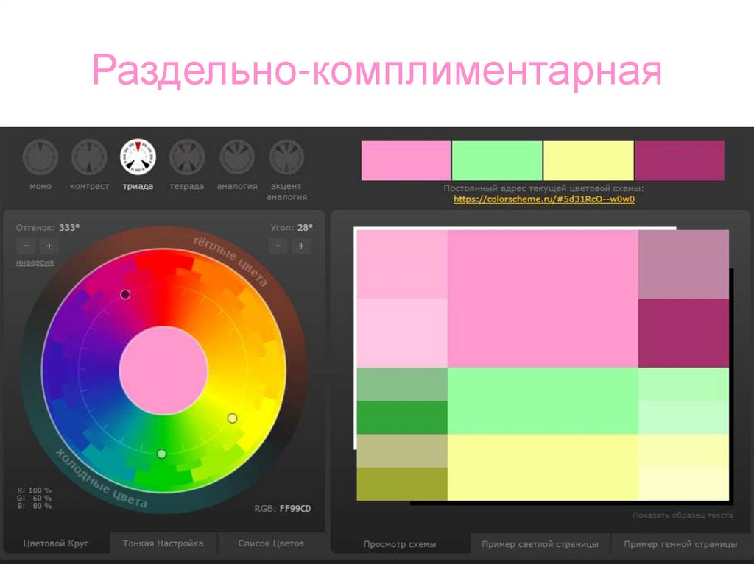Click the тёплые цвета ring label
Image resolution: width=754 pixels, height=564 pixels.
[x=230, y=261]
